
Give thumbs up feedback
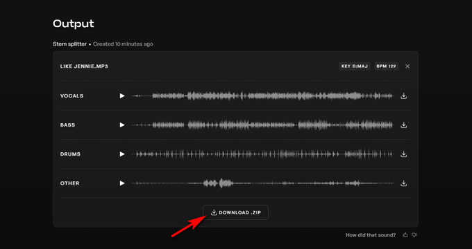pos(405,235)
